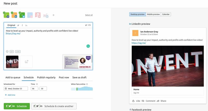Open the https://iag.me/ link in editor
The image size is (208, 111).
tap(13, 34)
